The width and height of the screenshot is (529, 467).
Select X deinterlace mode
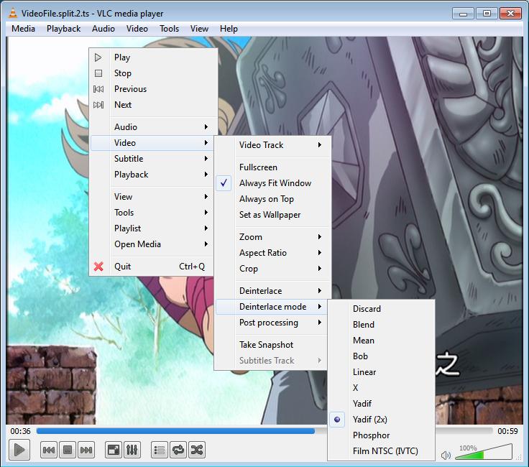click(381, 388)
